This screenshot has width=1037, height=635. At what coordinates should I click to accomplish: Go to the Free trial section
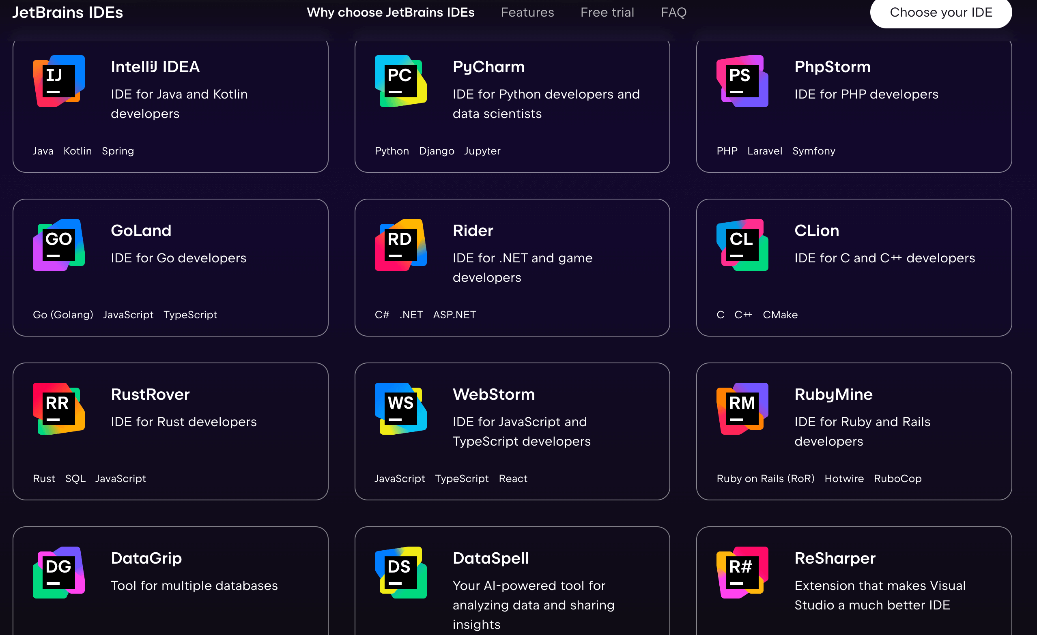[607, 13]
